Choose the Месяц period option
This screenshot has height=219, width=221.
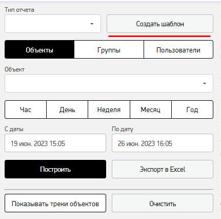(x=151, y=109)
